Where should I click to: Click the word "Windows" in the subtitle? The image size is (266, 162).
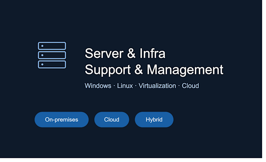pos(98,86)
